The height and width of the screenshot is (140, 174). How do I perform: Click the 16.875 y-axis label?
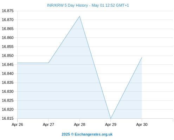tap(8, 11)
